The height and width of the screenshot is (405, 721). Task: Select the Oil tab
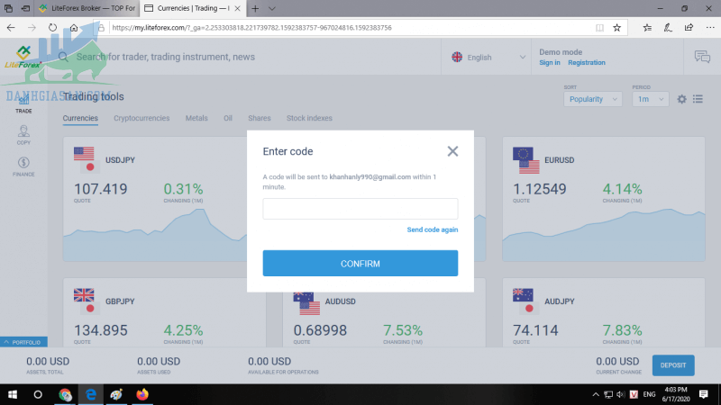tap(228, 118)
